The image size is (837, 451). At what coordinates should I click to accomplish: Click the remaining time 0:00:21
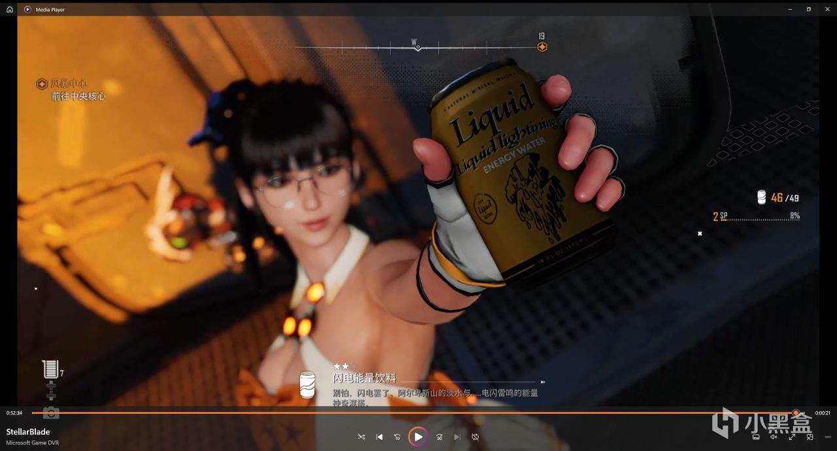point(823,413)
